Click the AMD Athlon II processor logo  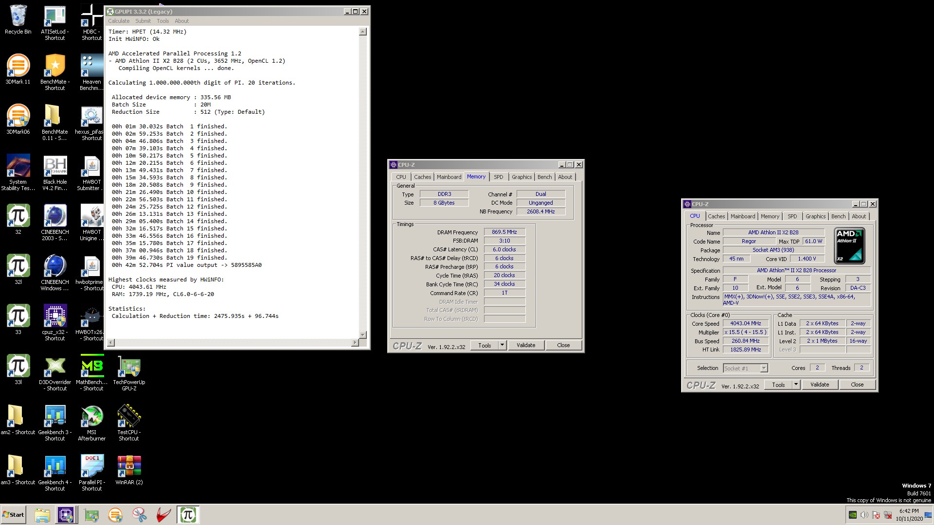(849, 245)
